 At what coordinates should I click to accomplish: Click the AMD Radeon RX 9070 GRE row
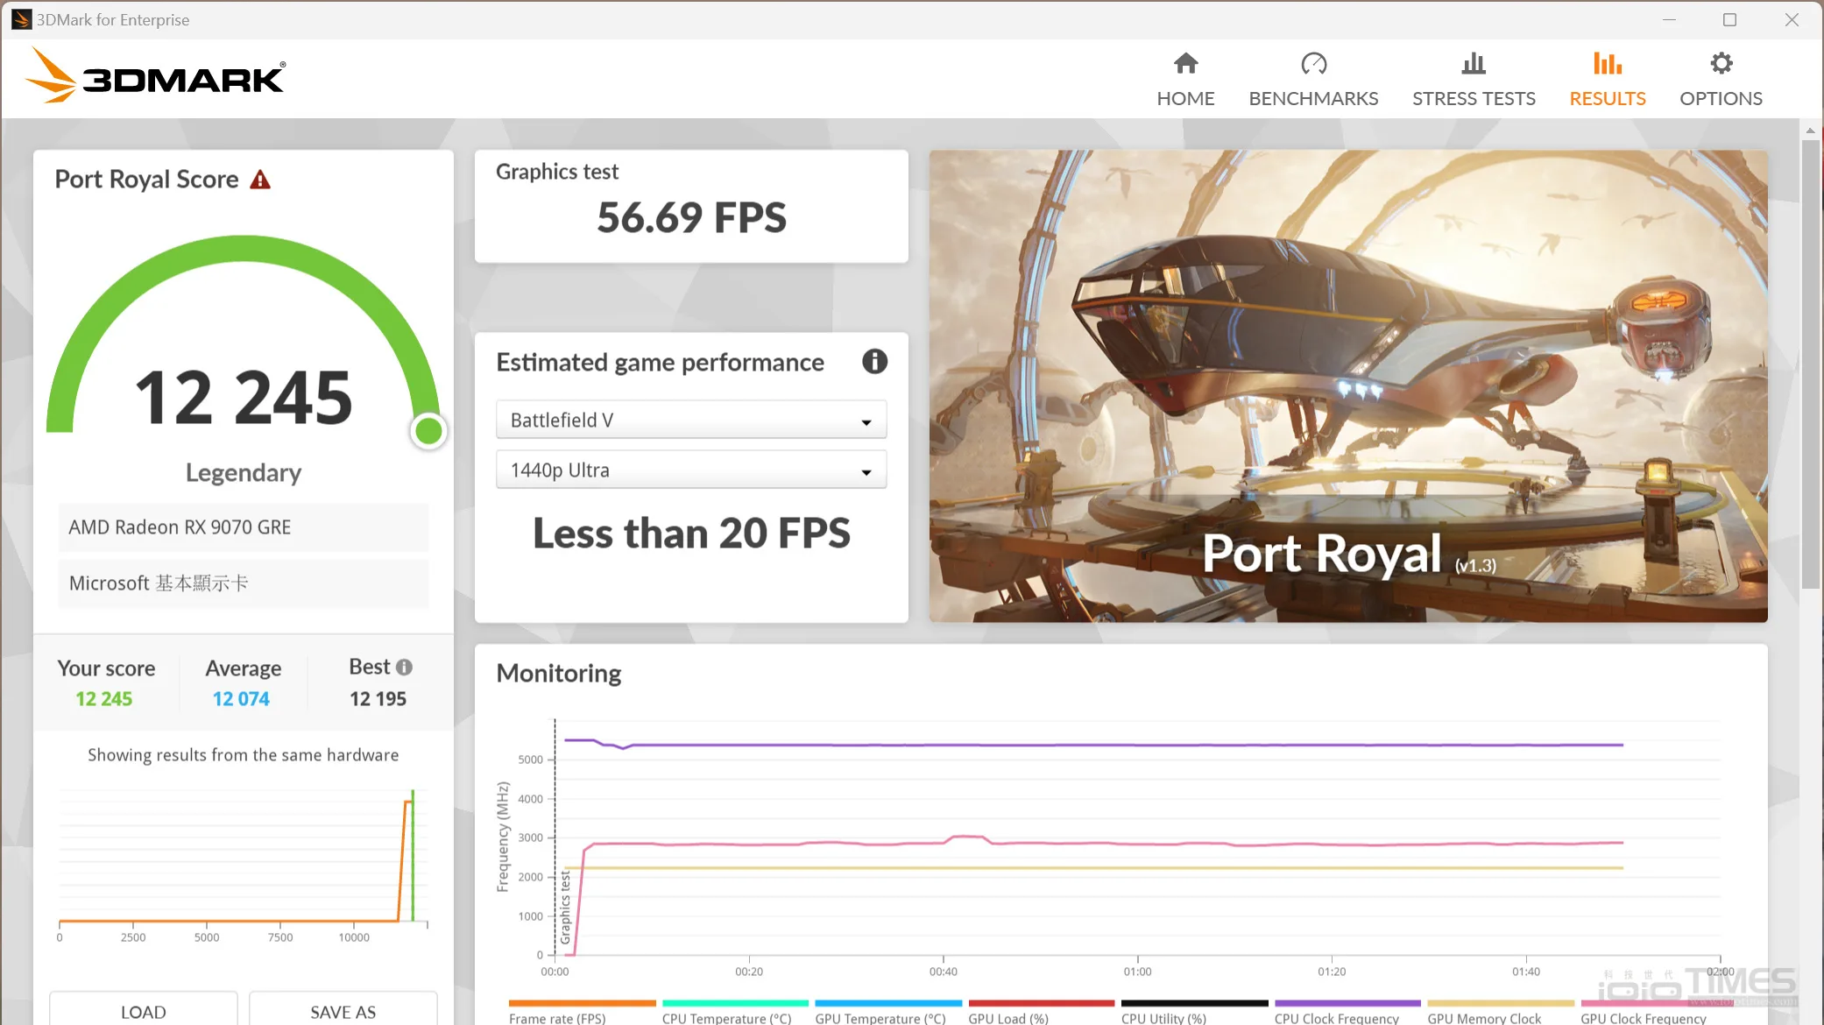click(244, 527)
